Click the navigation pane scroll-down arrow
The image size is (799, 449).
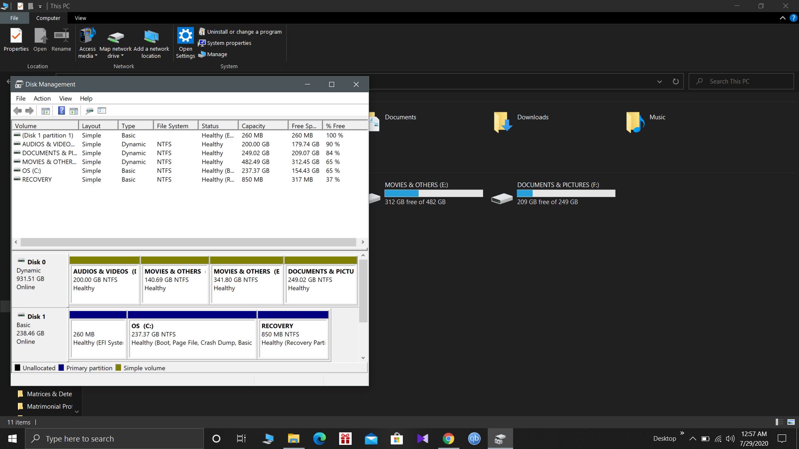[x=77, y=412]
